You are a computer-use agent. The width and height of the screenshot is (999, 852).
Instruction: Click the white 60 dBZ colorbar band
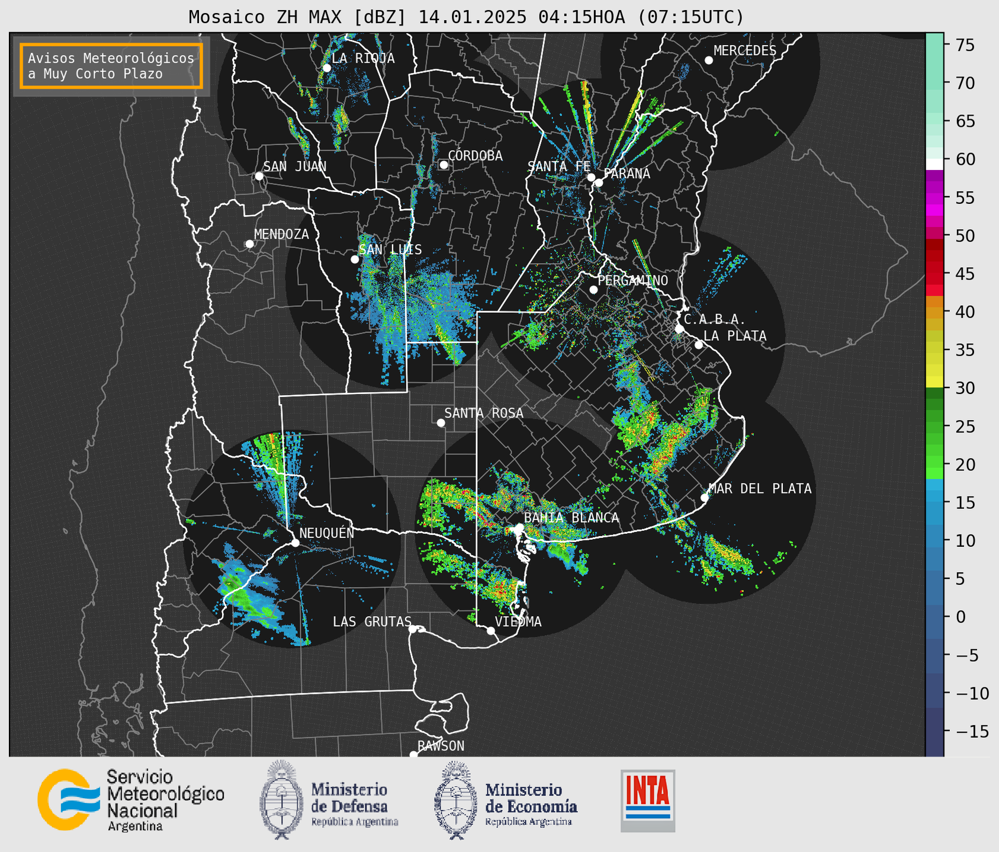[934, 164]
